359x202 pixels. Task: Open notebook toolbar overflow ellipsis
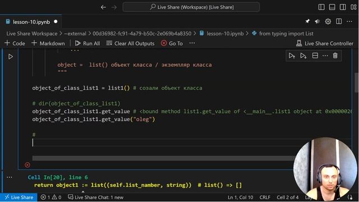point(192,43)
